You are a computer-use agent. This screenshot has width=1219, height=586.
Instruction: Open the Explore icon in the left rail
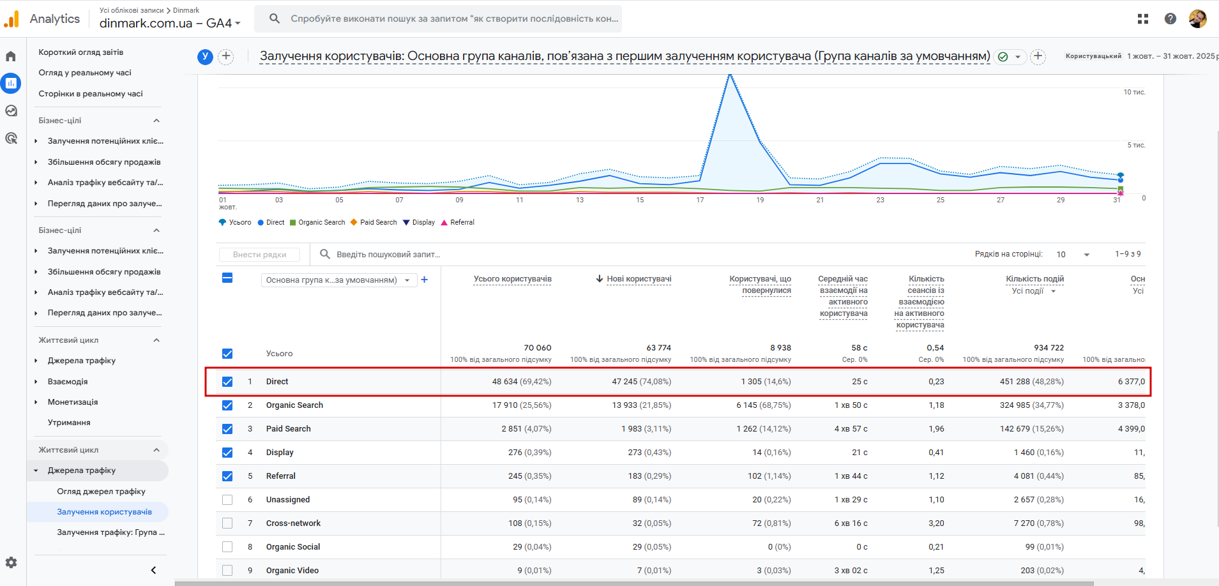tap(11, 110)
